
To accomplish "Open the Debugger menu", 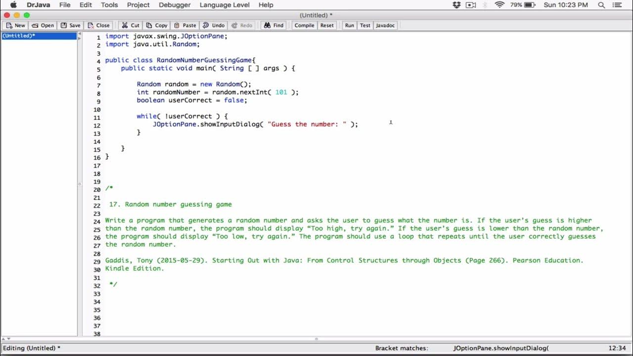I will 175,5.
